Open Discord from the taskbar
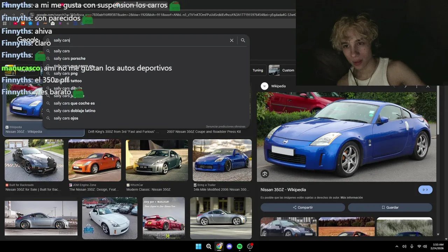448x252 pixels. pos(229,246)
